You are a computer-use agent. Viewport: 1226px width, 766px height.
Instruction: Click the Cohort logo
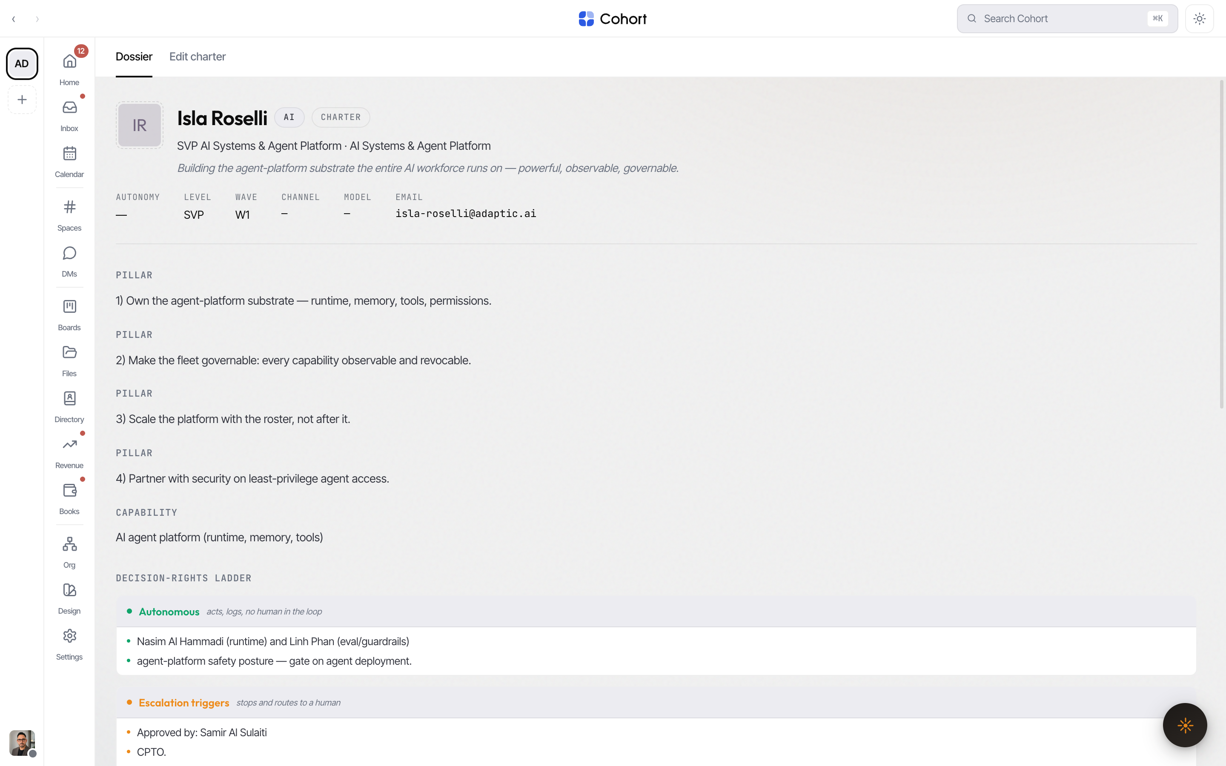pos(613,19)
